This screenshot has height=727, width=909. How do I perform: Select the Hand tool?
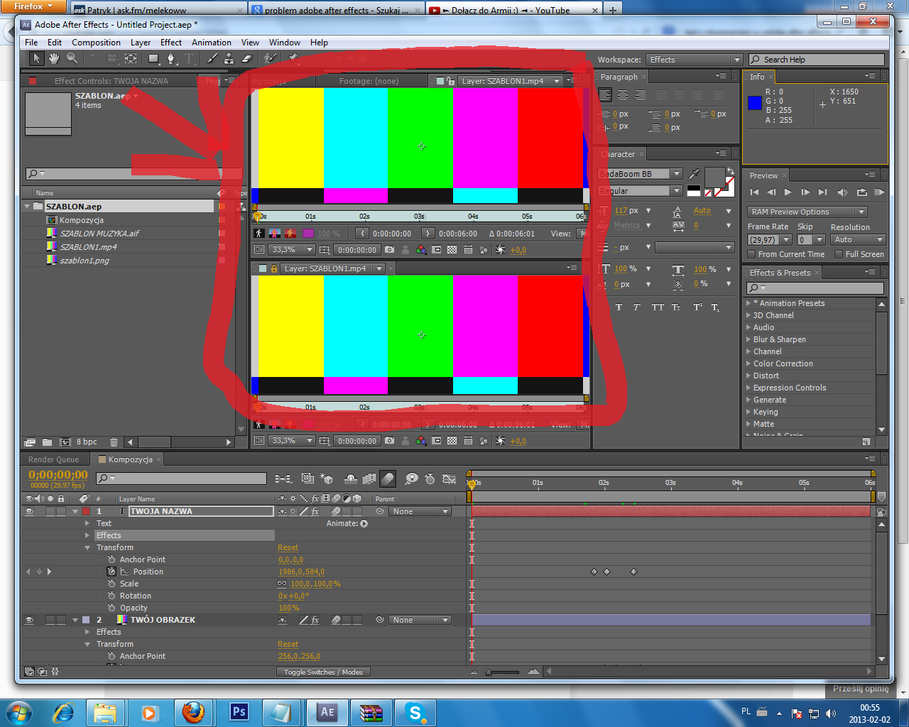[x=54, y=58]
